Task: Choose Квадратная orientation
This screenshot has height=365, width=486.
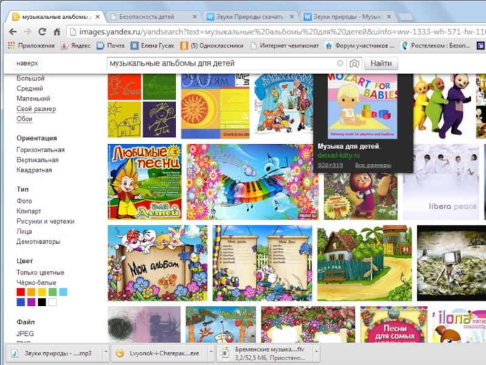Action: tap(34, 170)
